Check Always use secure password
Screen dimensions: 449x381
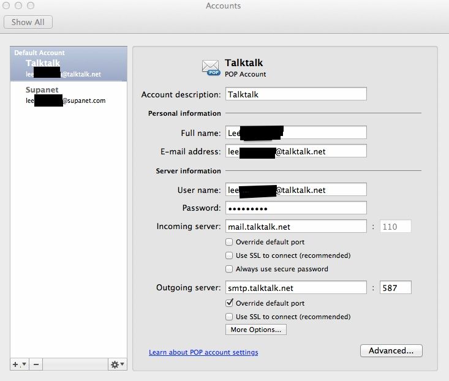[x=230, y=269]
